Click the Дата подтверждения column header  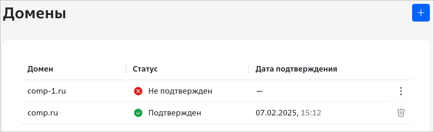click(296, 69)
